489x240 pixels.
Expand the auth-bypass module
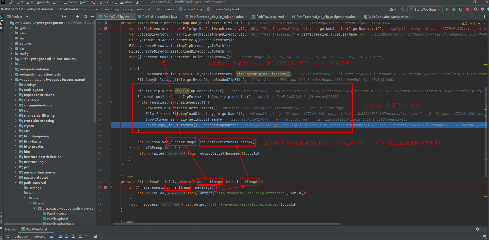tap(16, 90)
